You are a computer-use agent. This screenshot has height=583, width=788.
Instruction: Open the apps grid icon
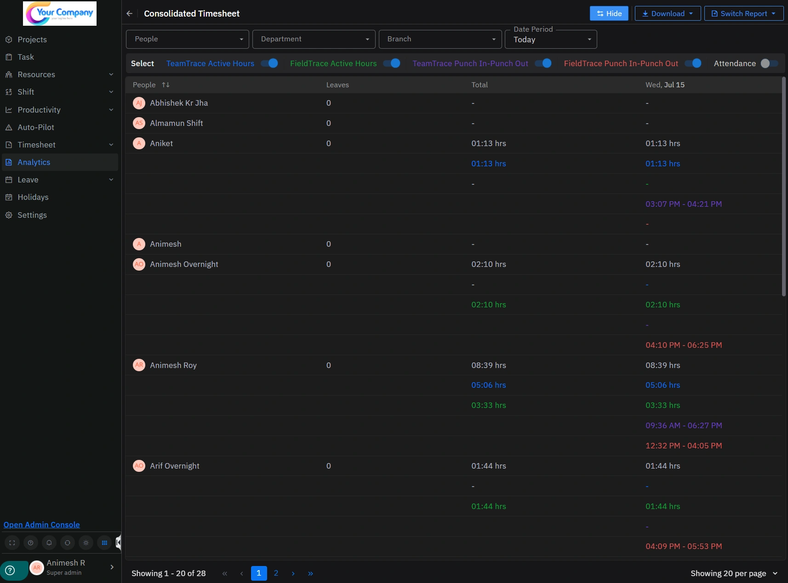click(x=104, y=543)
